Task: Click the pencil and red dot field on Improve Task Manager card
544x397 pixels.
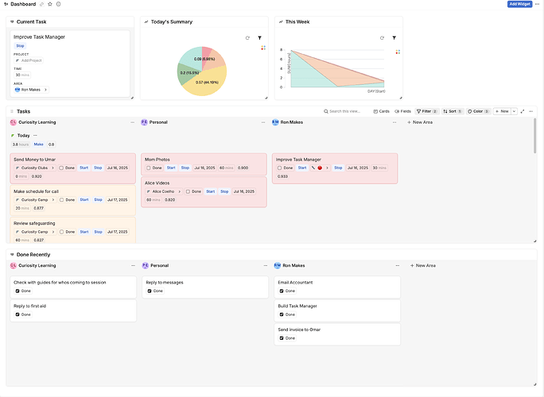Action: [320, 168]
